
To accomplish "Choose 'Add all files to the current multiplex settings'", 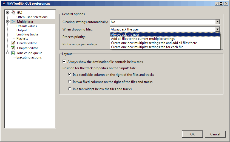I will (x=165, y=39).
